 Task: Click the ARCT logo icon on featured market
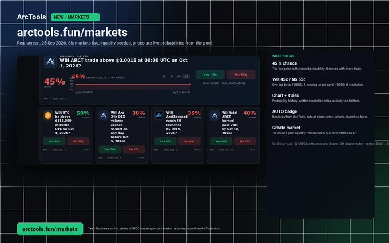point(50,62)
